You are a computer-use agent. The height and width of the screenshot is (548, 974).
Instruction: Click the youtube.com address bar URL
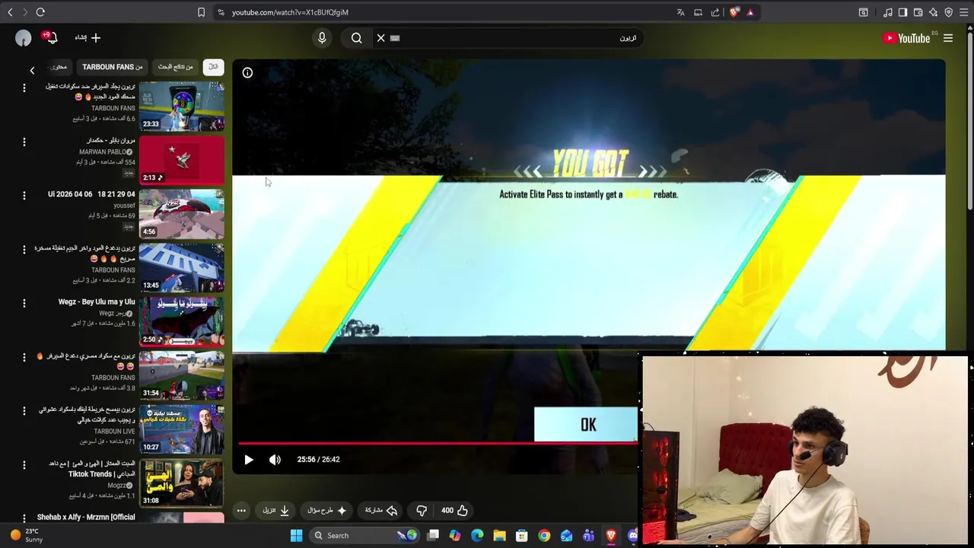click(x=290, y=12)
